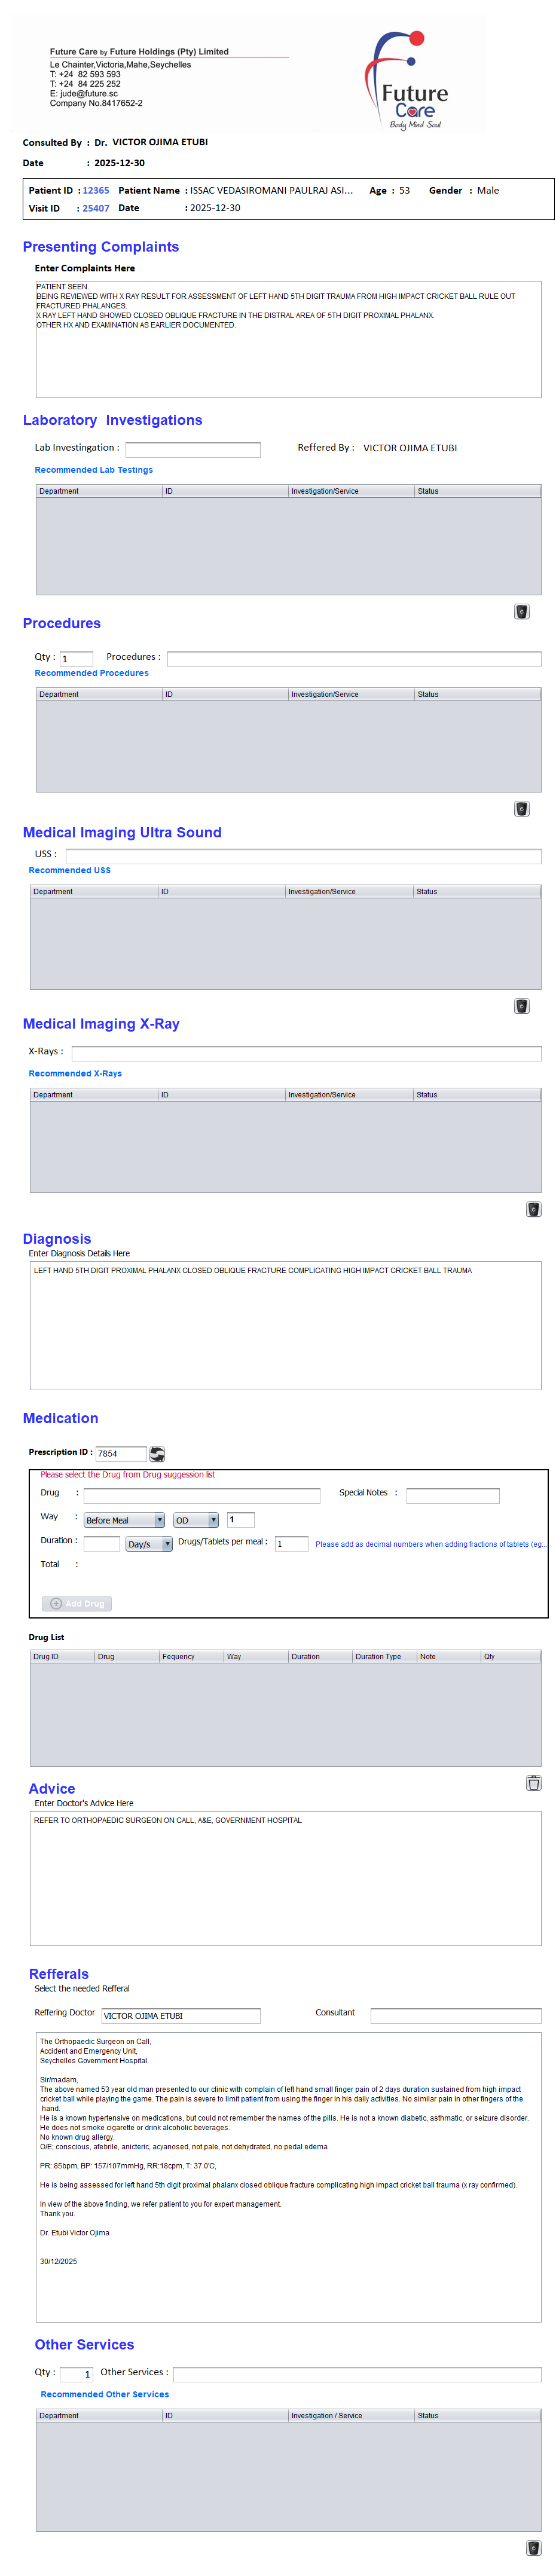Delete entry from Ultra Sound recommended list

(521, 1006)
